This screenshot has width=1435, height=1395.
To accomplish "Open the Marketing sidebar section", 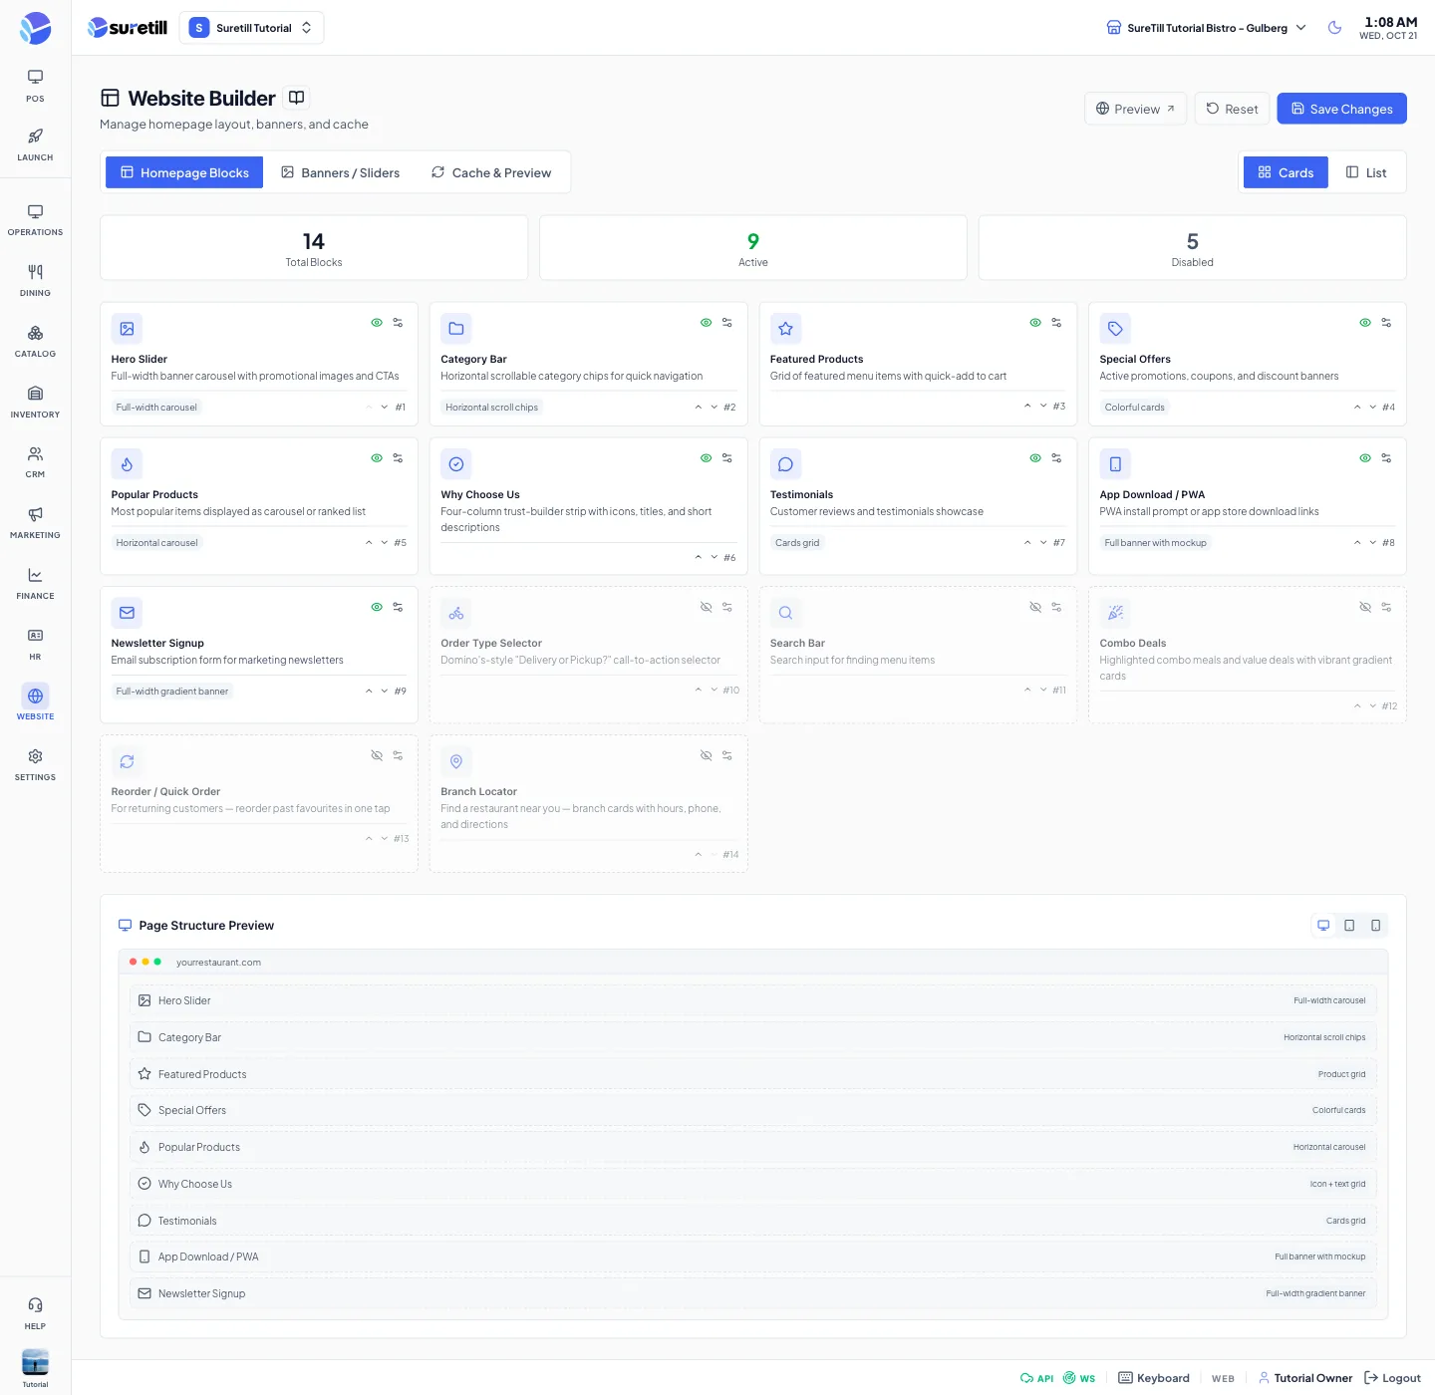I will (x=35, y=523).
